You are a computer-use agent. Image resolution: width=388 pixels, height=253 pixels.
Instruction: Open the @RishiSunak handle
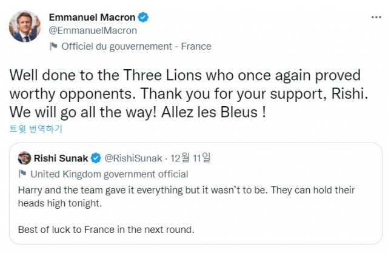click(x=133, y=158)
